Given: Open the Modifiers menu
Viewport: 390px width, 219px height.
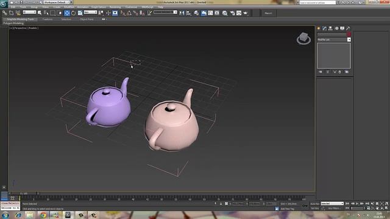Looking at the screenshot, I should pos(69,7).
